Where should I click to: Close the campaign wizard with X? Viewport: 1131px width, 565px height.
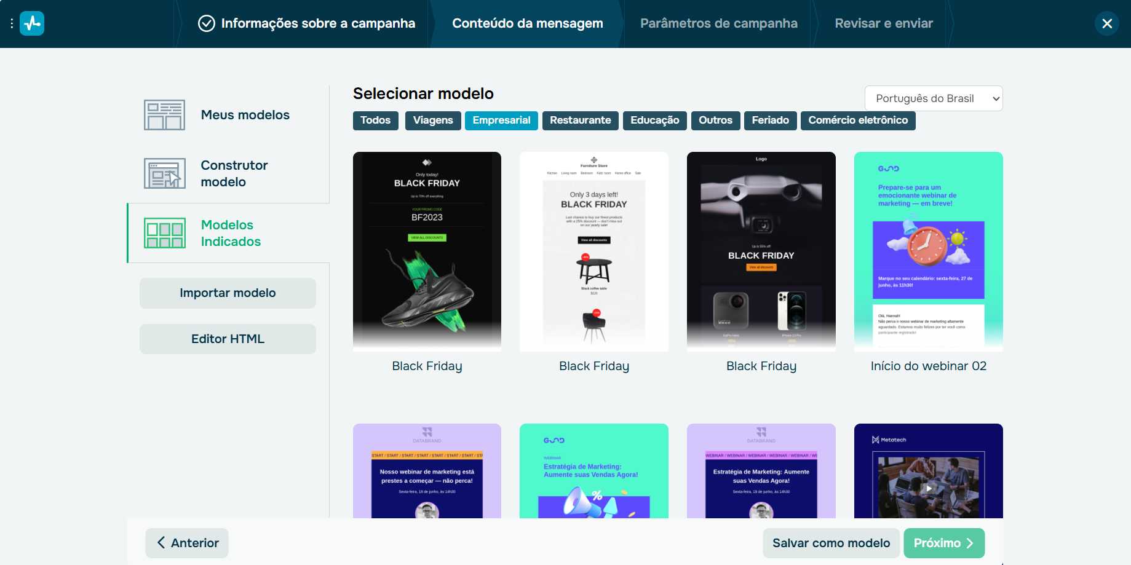1107,23
